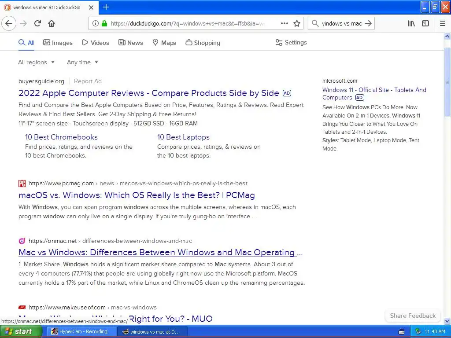Click the 11:40 AM taskbar clock
This screenshot has height=338, width=451.
point(435,332)
